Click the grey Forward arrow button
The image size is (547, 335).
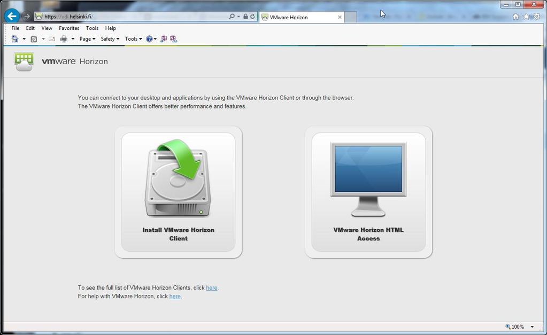tap(27, 17)
